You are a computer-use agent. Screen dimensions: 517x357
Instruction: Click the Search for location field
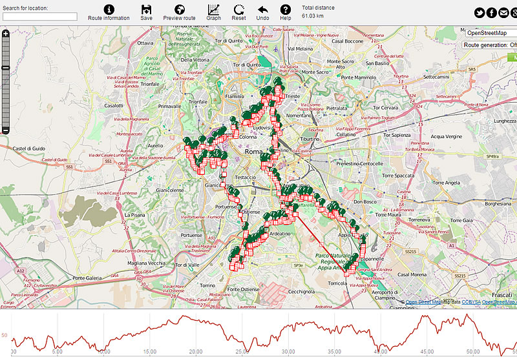coord(40,17)
